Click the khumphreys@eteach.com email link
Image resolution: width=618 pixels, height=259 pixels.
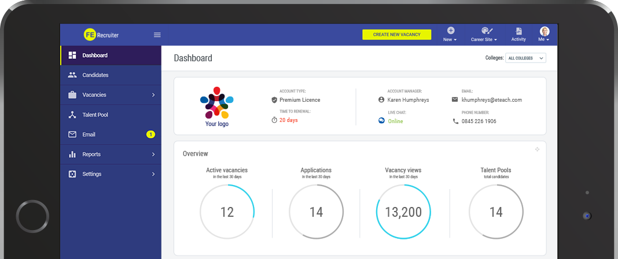click(x=492, y=100)
